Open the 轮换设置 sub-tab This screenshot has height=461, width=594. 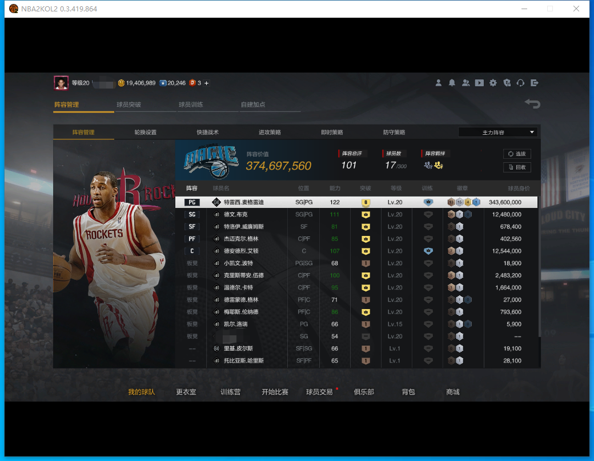(x=146, y=132)
